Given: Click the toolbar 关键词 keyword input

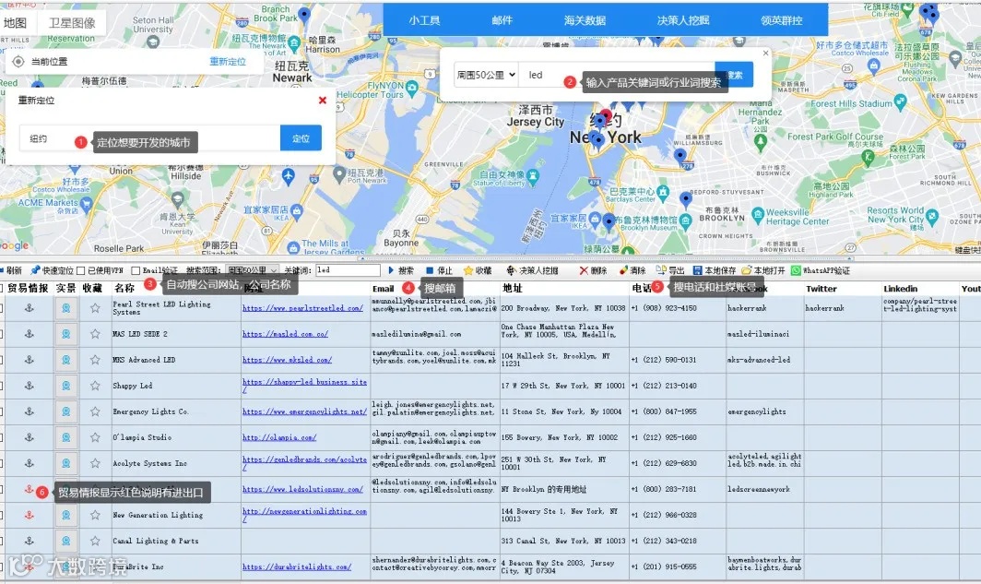Looking at the screenshot, I should (x=348, y=270).
